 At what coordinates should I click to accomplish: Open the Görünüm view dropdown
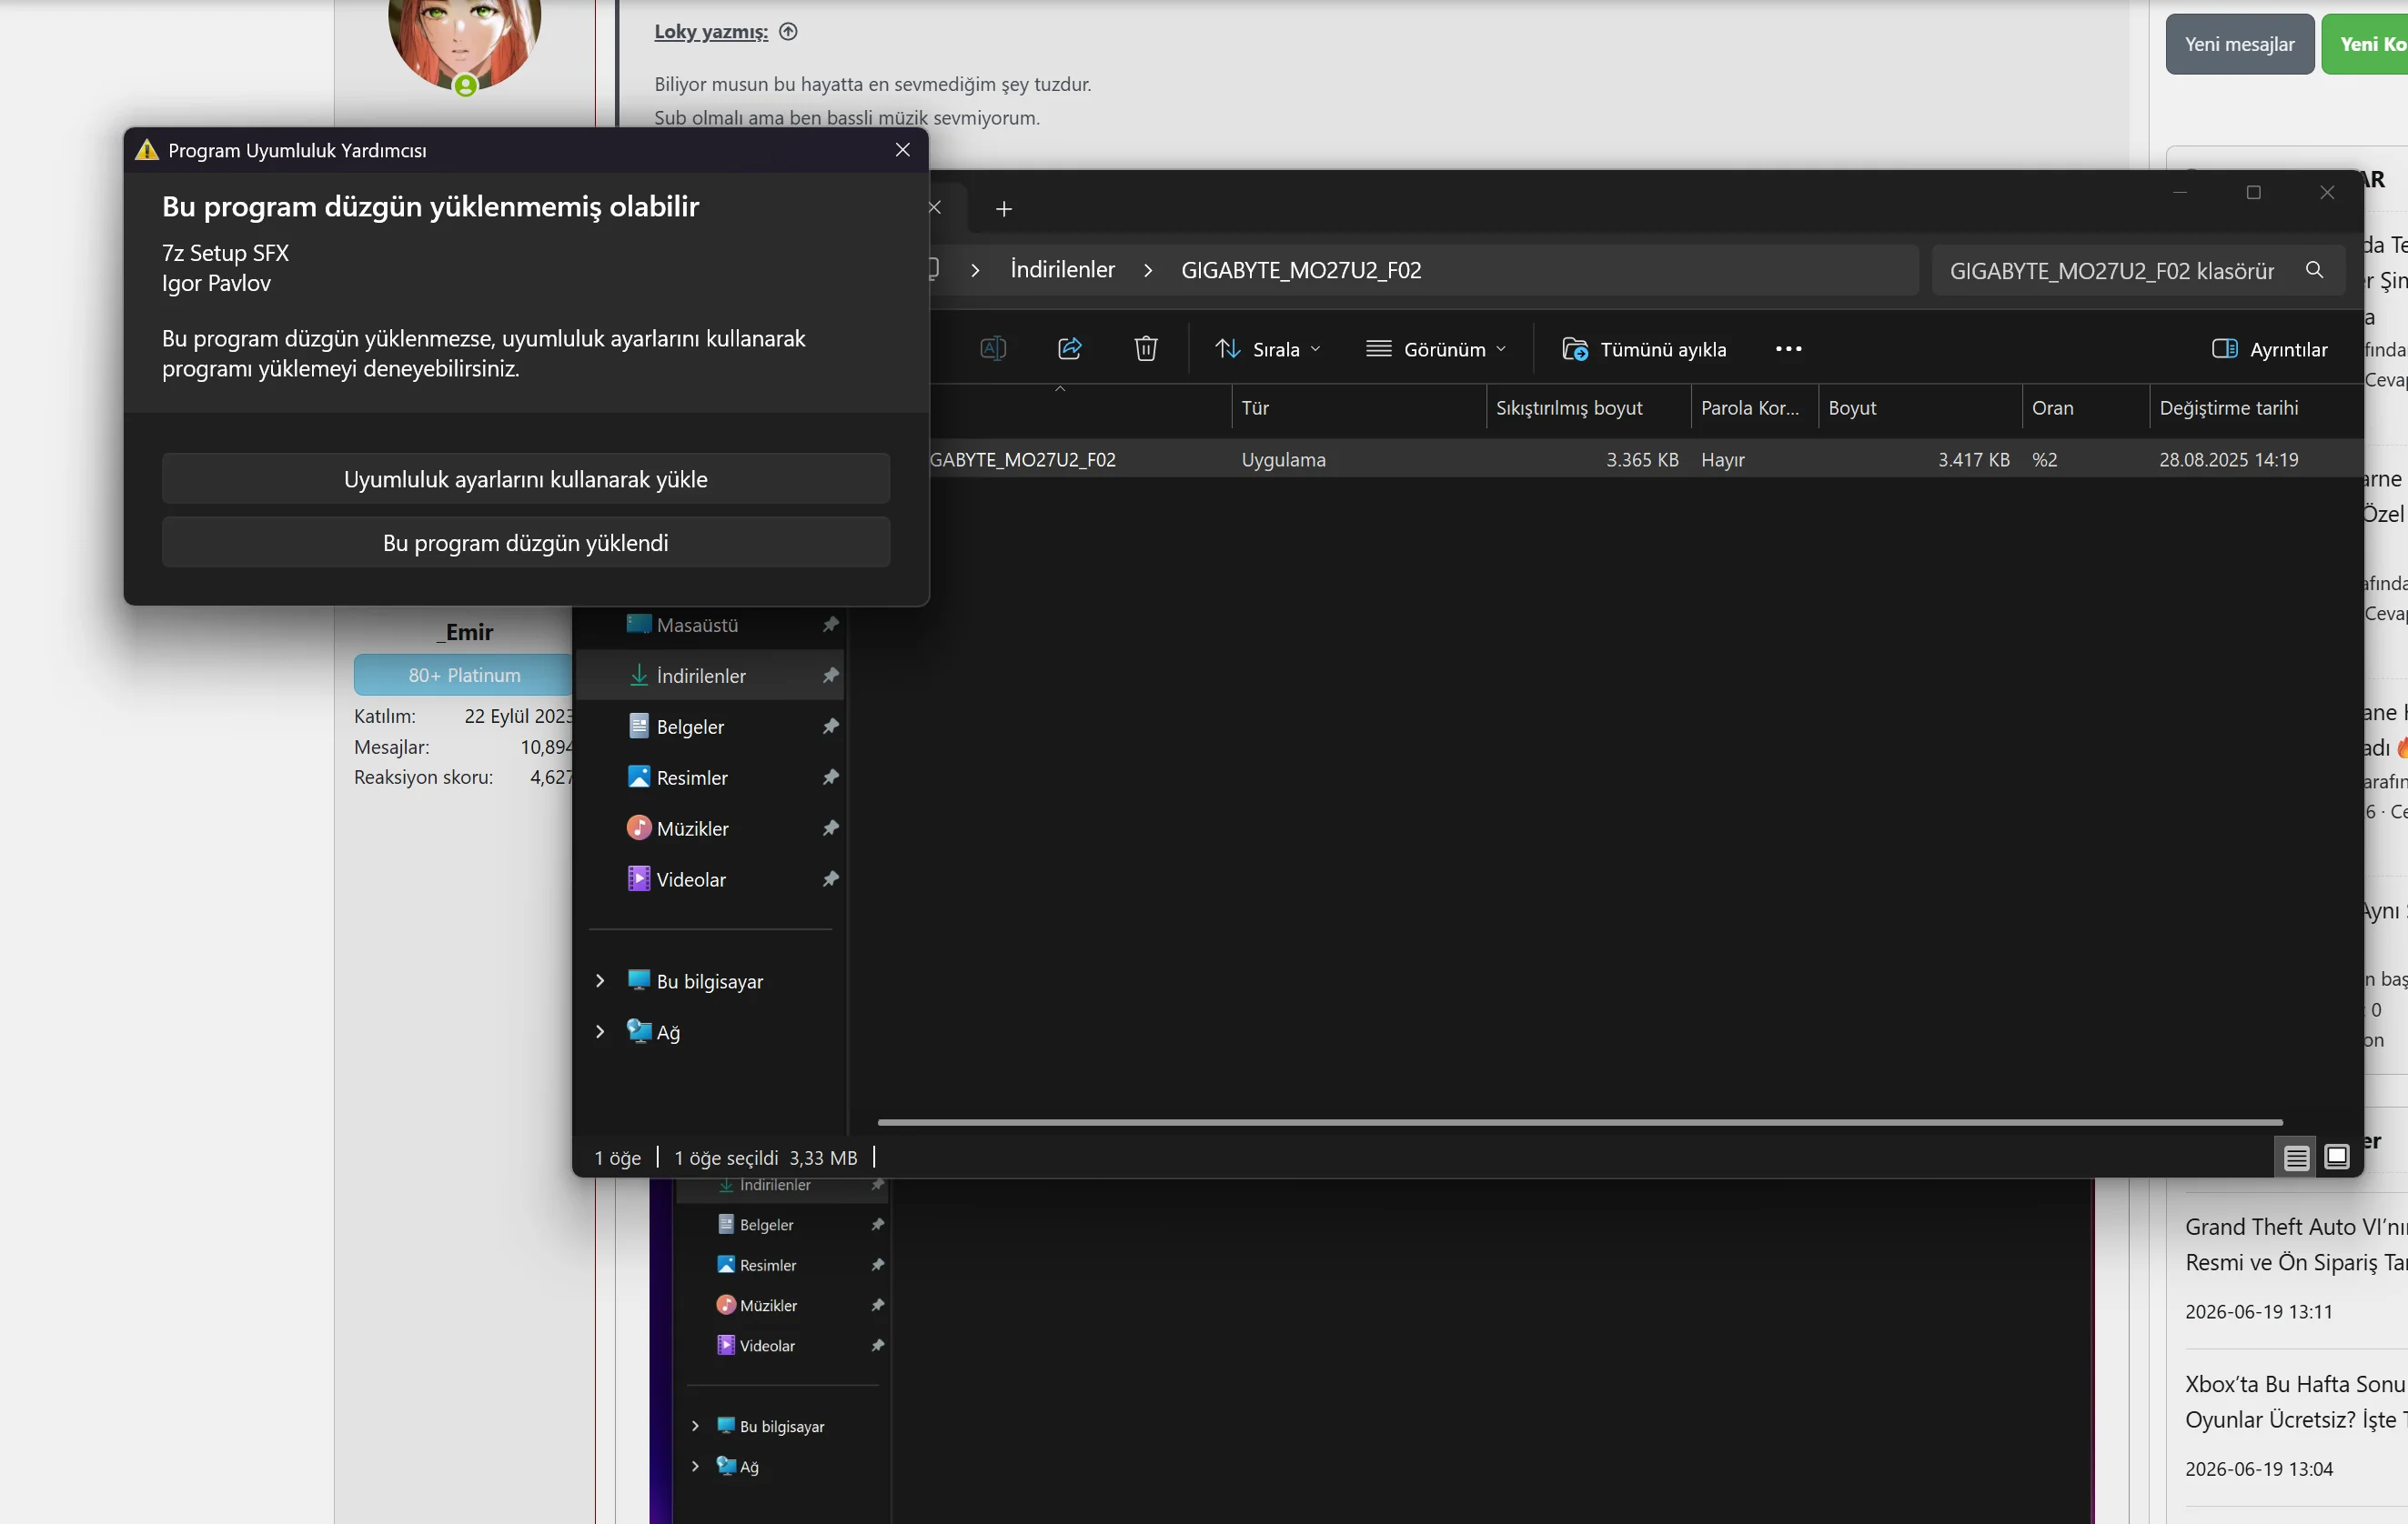tap(1436, 349)
